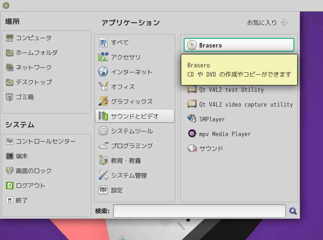Viewport: 323px width, 240px height.
Task: Choose the サウンドとビデオ category label
Action: click(135, 116)
